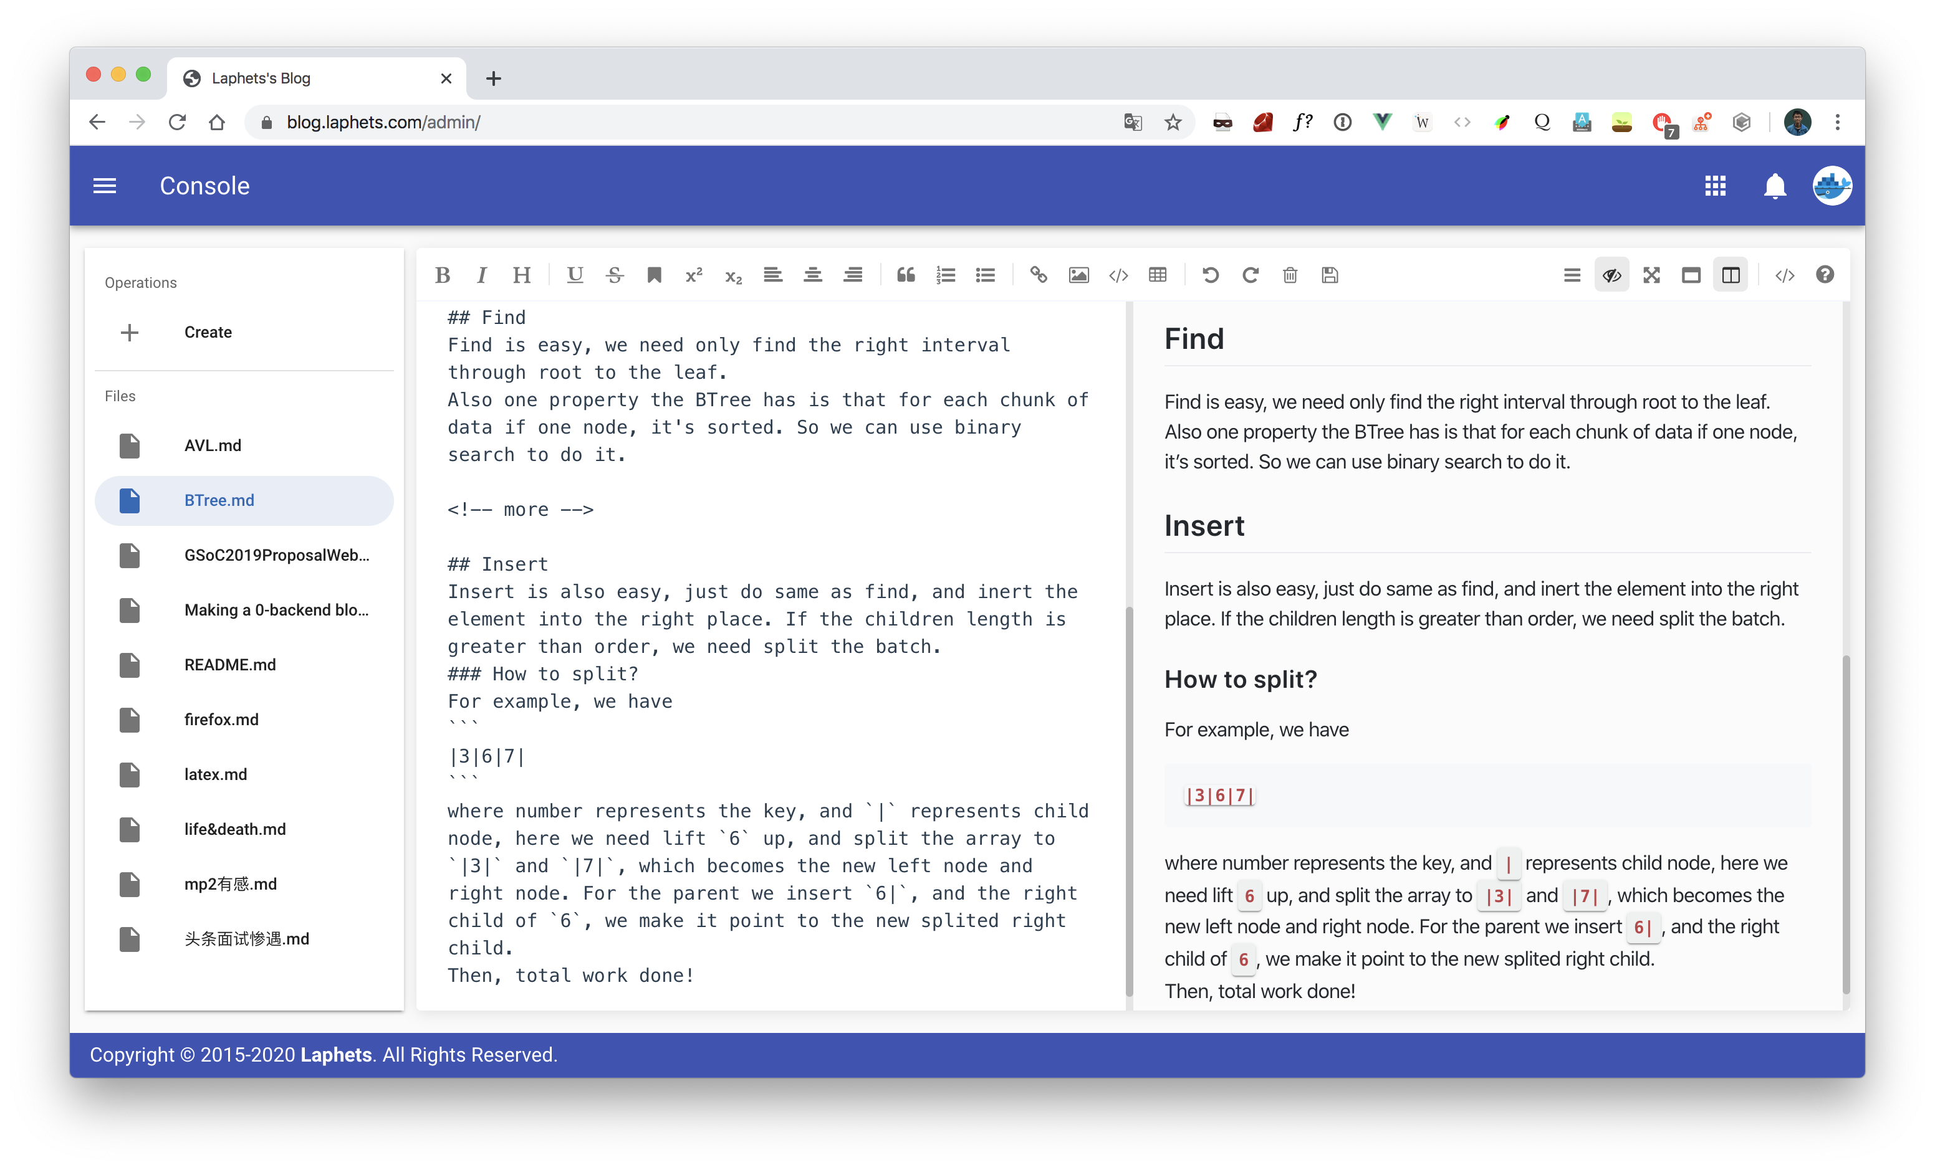
Task: Switch to single-column reading mode
Action: point(1691,275)
